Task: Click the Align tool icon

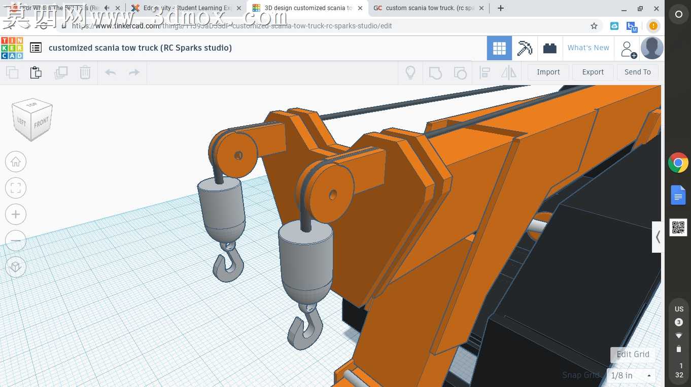Action: 485,72
